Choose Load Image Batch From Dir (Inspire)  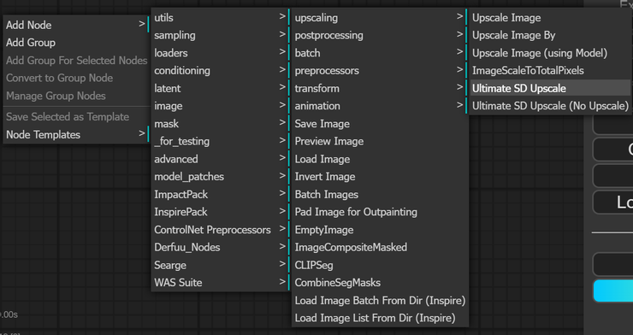379,300
